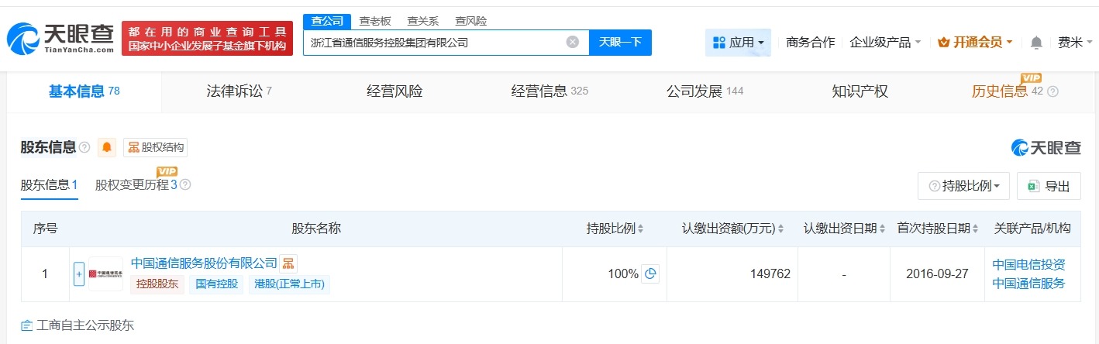
Task: Click the 港股(正常上市) tag
Action: (289, 284)
